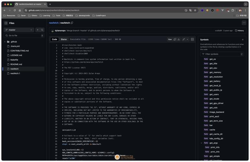The image size is (250, 162).
Task: Download the raw file
Action: pyautogui.click(x=179, y=39)
